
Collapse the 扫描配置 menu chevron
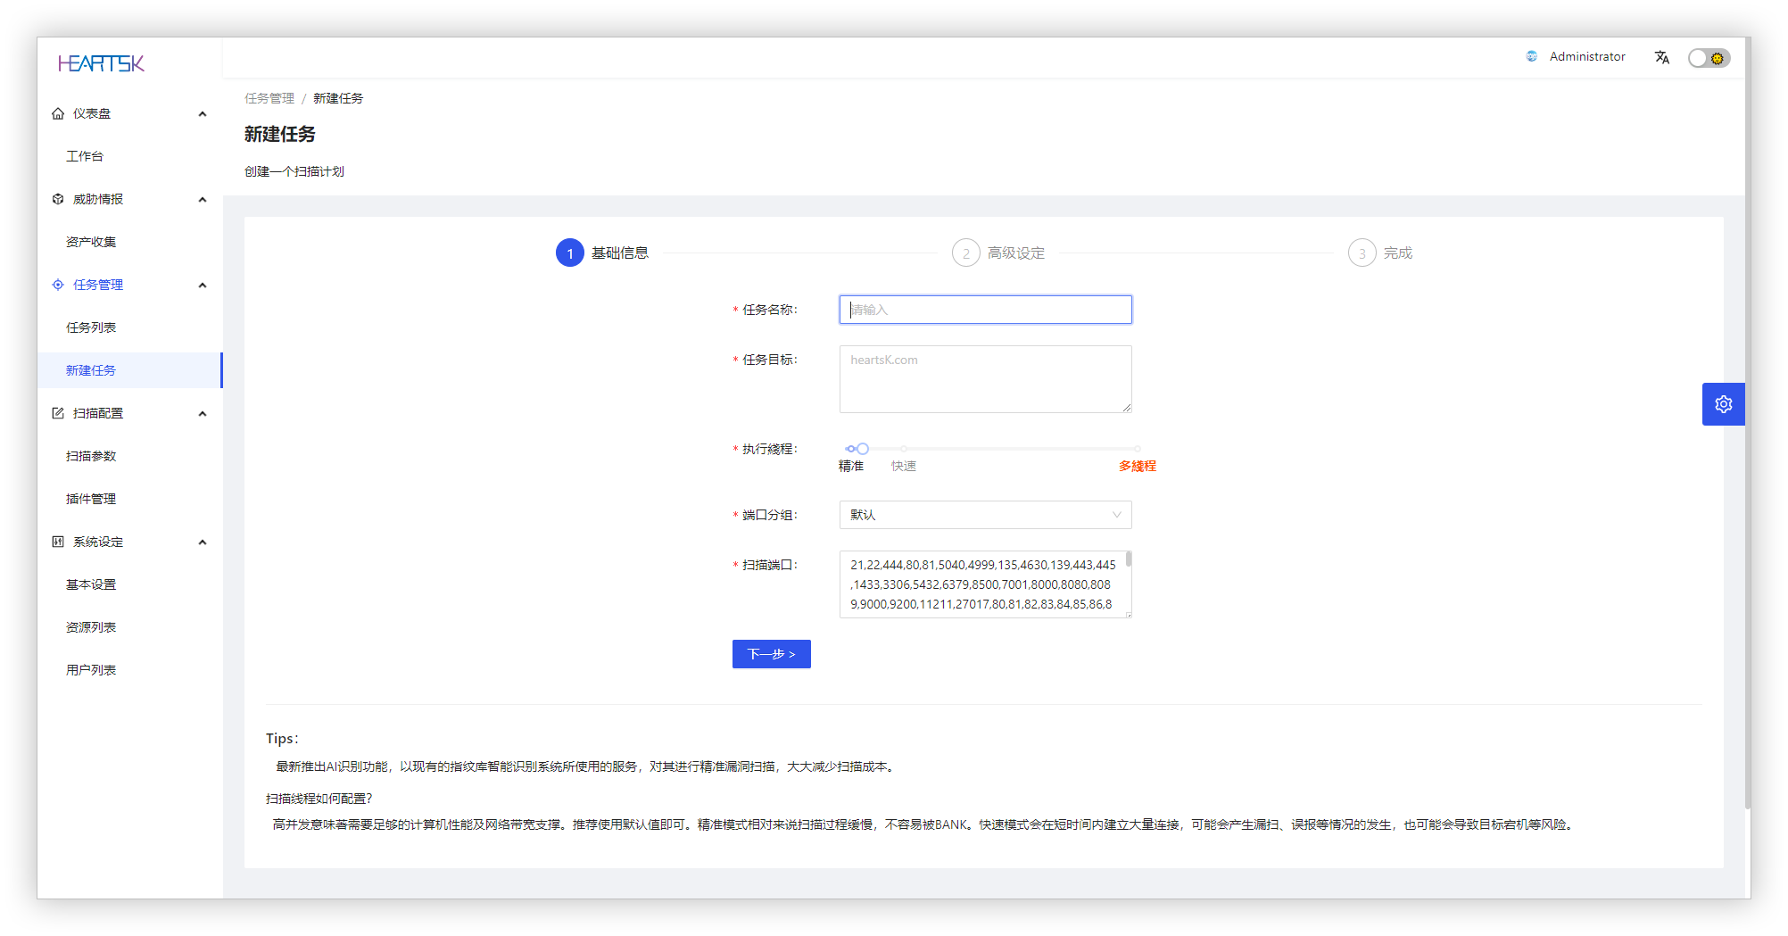203,413
